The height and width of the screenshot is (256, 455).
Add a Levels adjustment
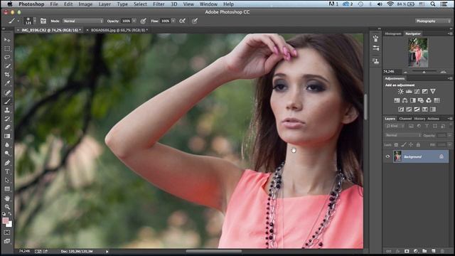(x=409, y=92)
